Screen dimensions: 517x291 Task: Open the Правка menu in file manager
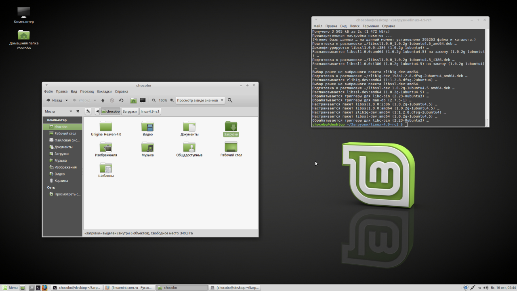(x=62, y=91)
